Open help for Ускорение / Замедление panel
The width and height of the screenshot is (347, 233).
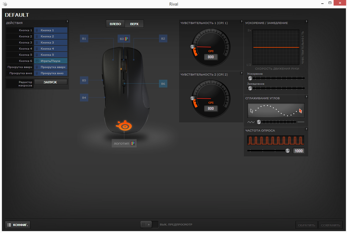[x=306, y=21]
